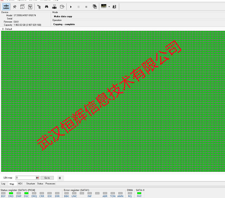Click the binoculars search icon
Image resolution: width=225 pixels, height=198 pixels.
click(x=46, y=7)
